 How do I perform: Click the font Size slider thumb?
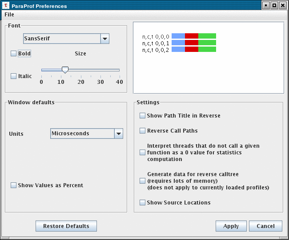65,70
